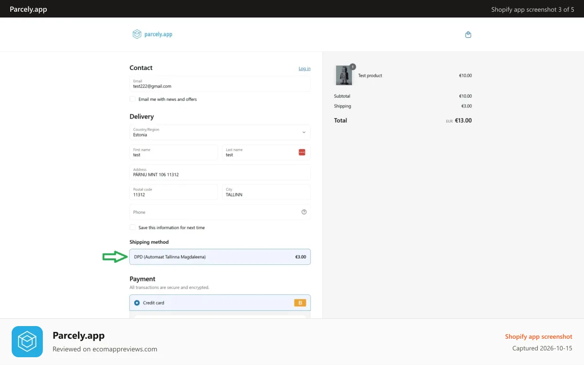Click the Postal code field 11312

[x=174, y=192]
